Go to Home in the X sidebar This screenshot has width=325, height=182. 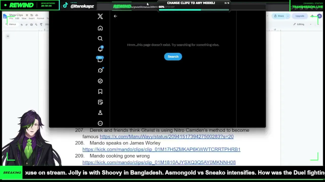point(100,28)
